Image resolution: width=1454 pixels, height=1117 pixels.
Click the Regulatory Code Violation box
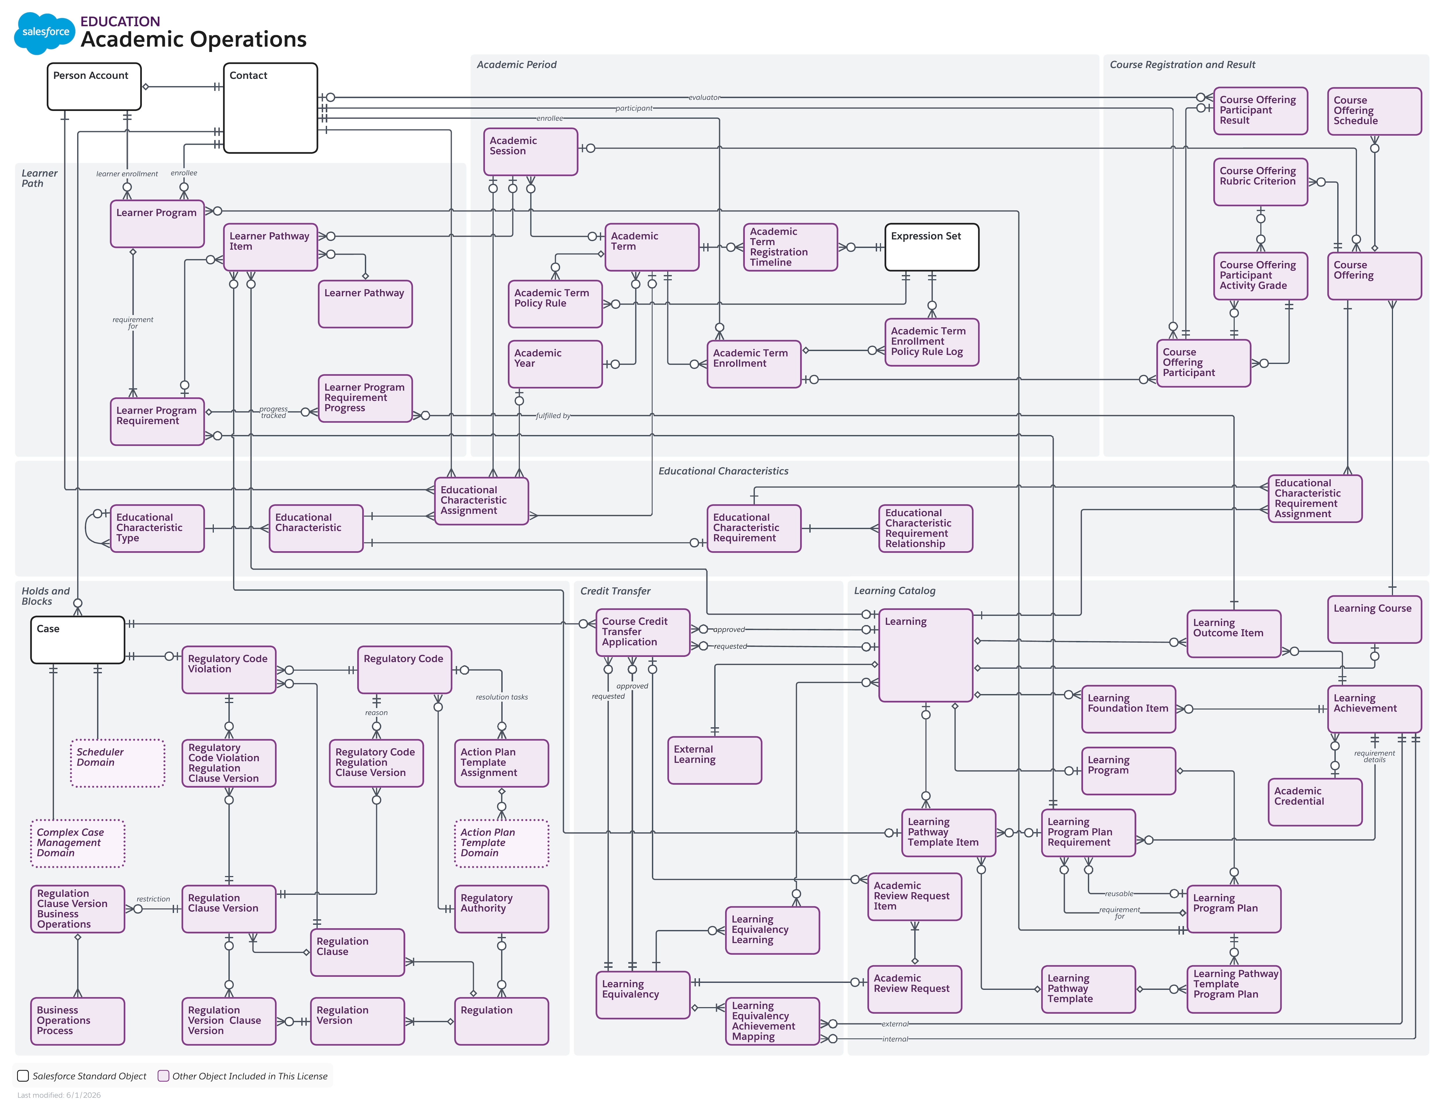coord(229,670)
